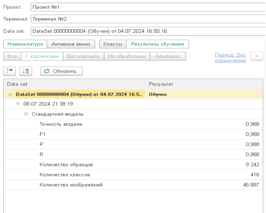
Task: Toggle the Все filter
Action: [x=12, y=56]
